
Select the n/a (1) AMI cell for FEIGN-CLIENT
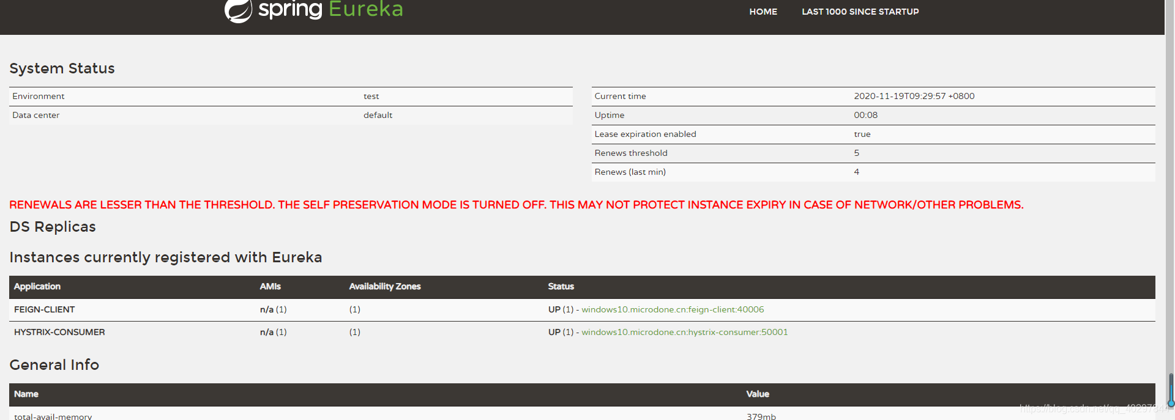[x=273, y=309]
